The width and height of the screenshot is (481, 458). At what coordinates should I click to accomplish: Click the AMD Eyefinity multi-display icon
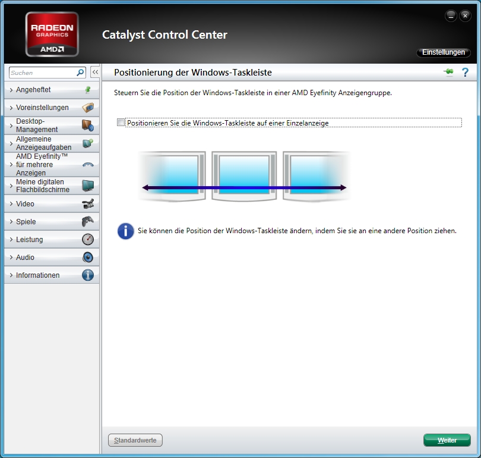point(88,165)
